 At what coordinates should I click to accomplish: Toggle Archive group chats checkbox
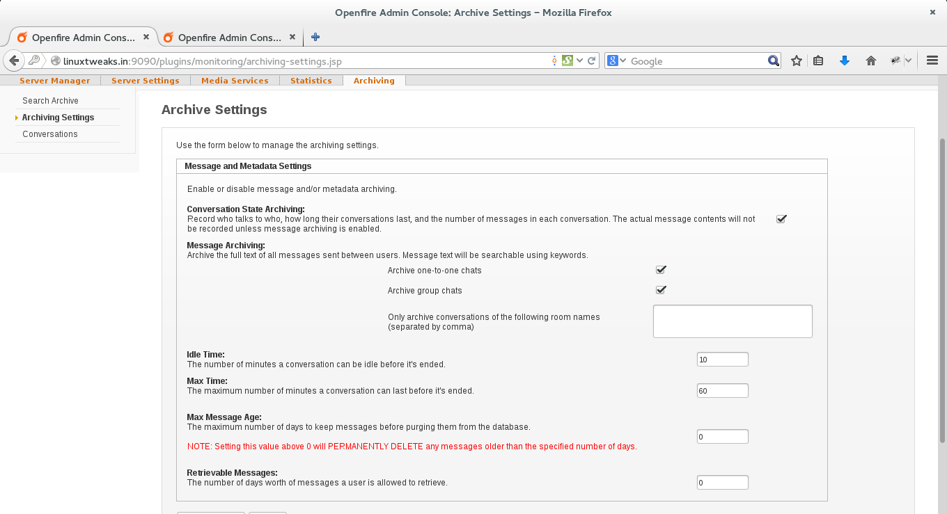pos(661,290)
